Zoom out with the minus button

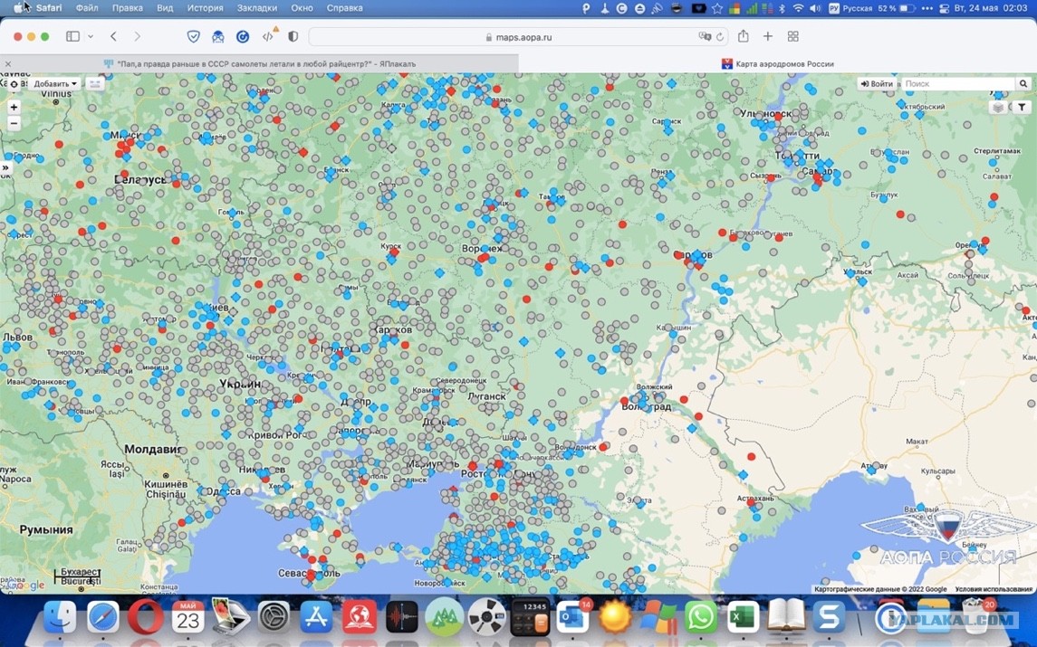pos(14,123)
